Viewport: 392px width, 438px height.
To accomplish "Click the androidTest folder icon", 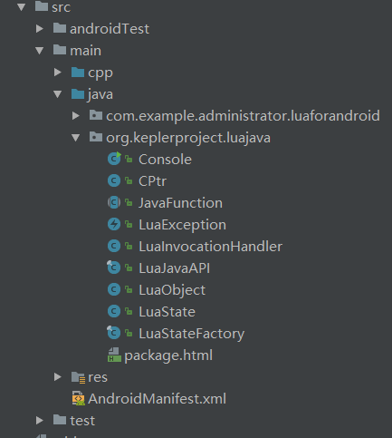I will click(60, 28).
